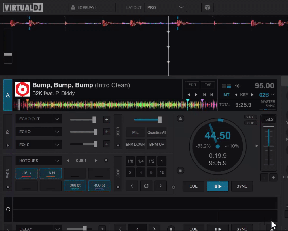Select deck A tab
The image size is (288, 231).
(8, 95)
